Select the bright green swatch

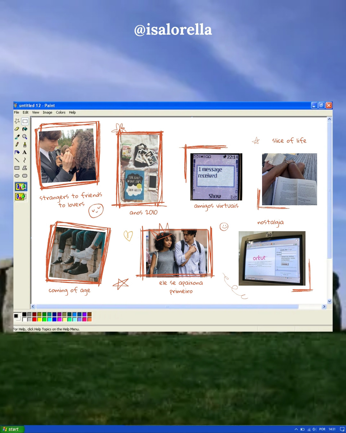click(45, 319)
